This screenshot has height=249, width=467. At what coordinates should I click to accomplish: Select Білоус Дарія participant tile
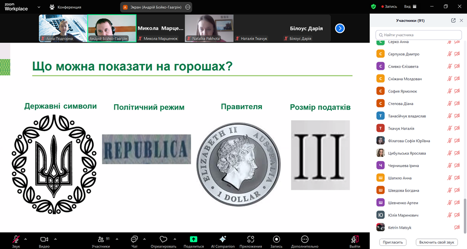coord(307,28)
